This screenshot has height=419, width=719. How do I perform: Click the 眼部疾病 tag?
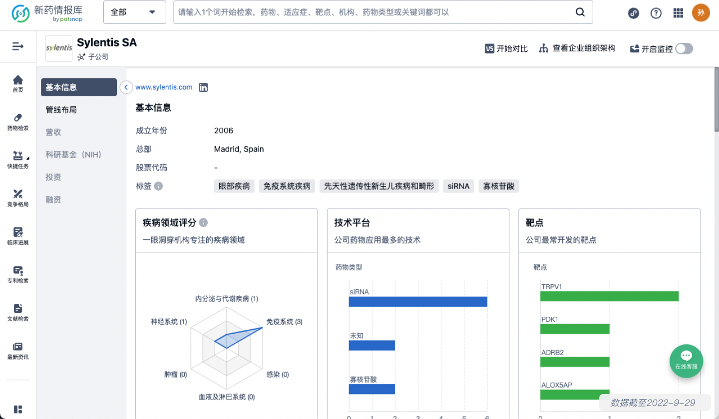pyautogui.click(x=234, y=186)
